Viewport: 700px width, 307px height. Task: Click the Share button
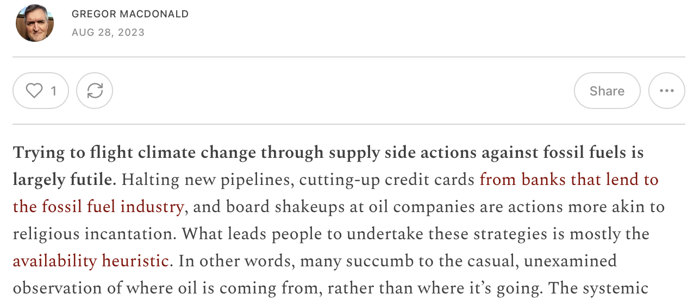pyautogui.click(x=607, y=91)
